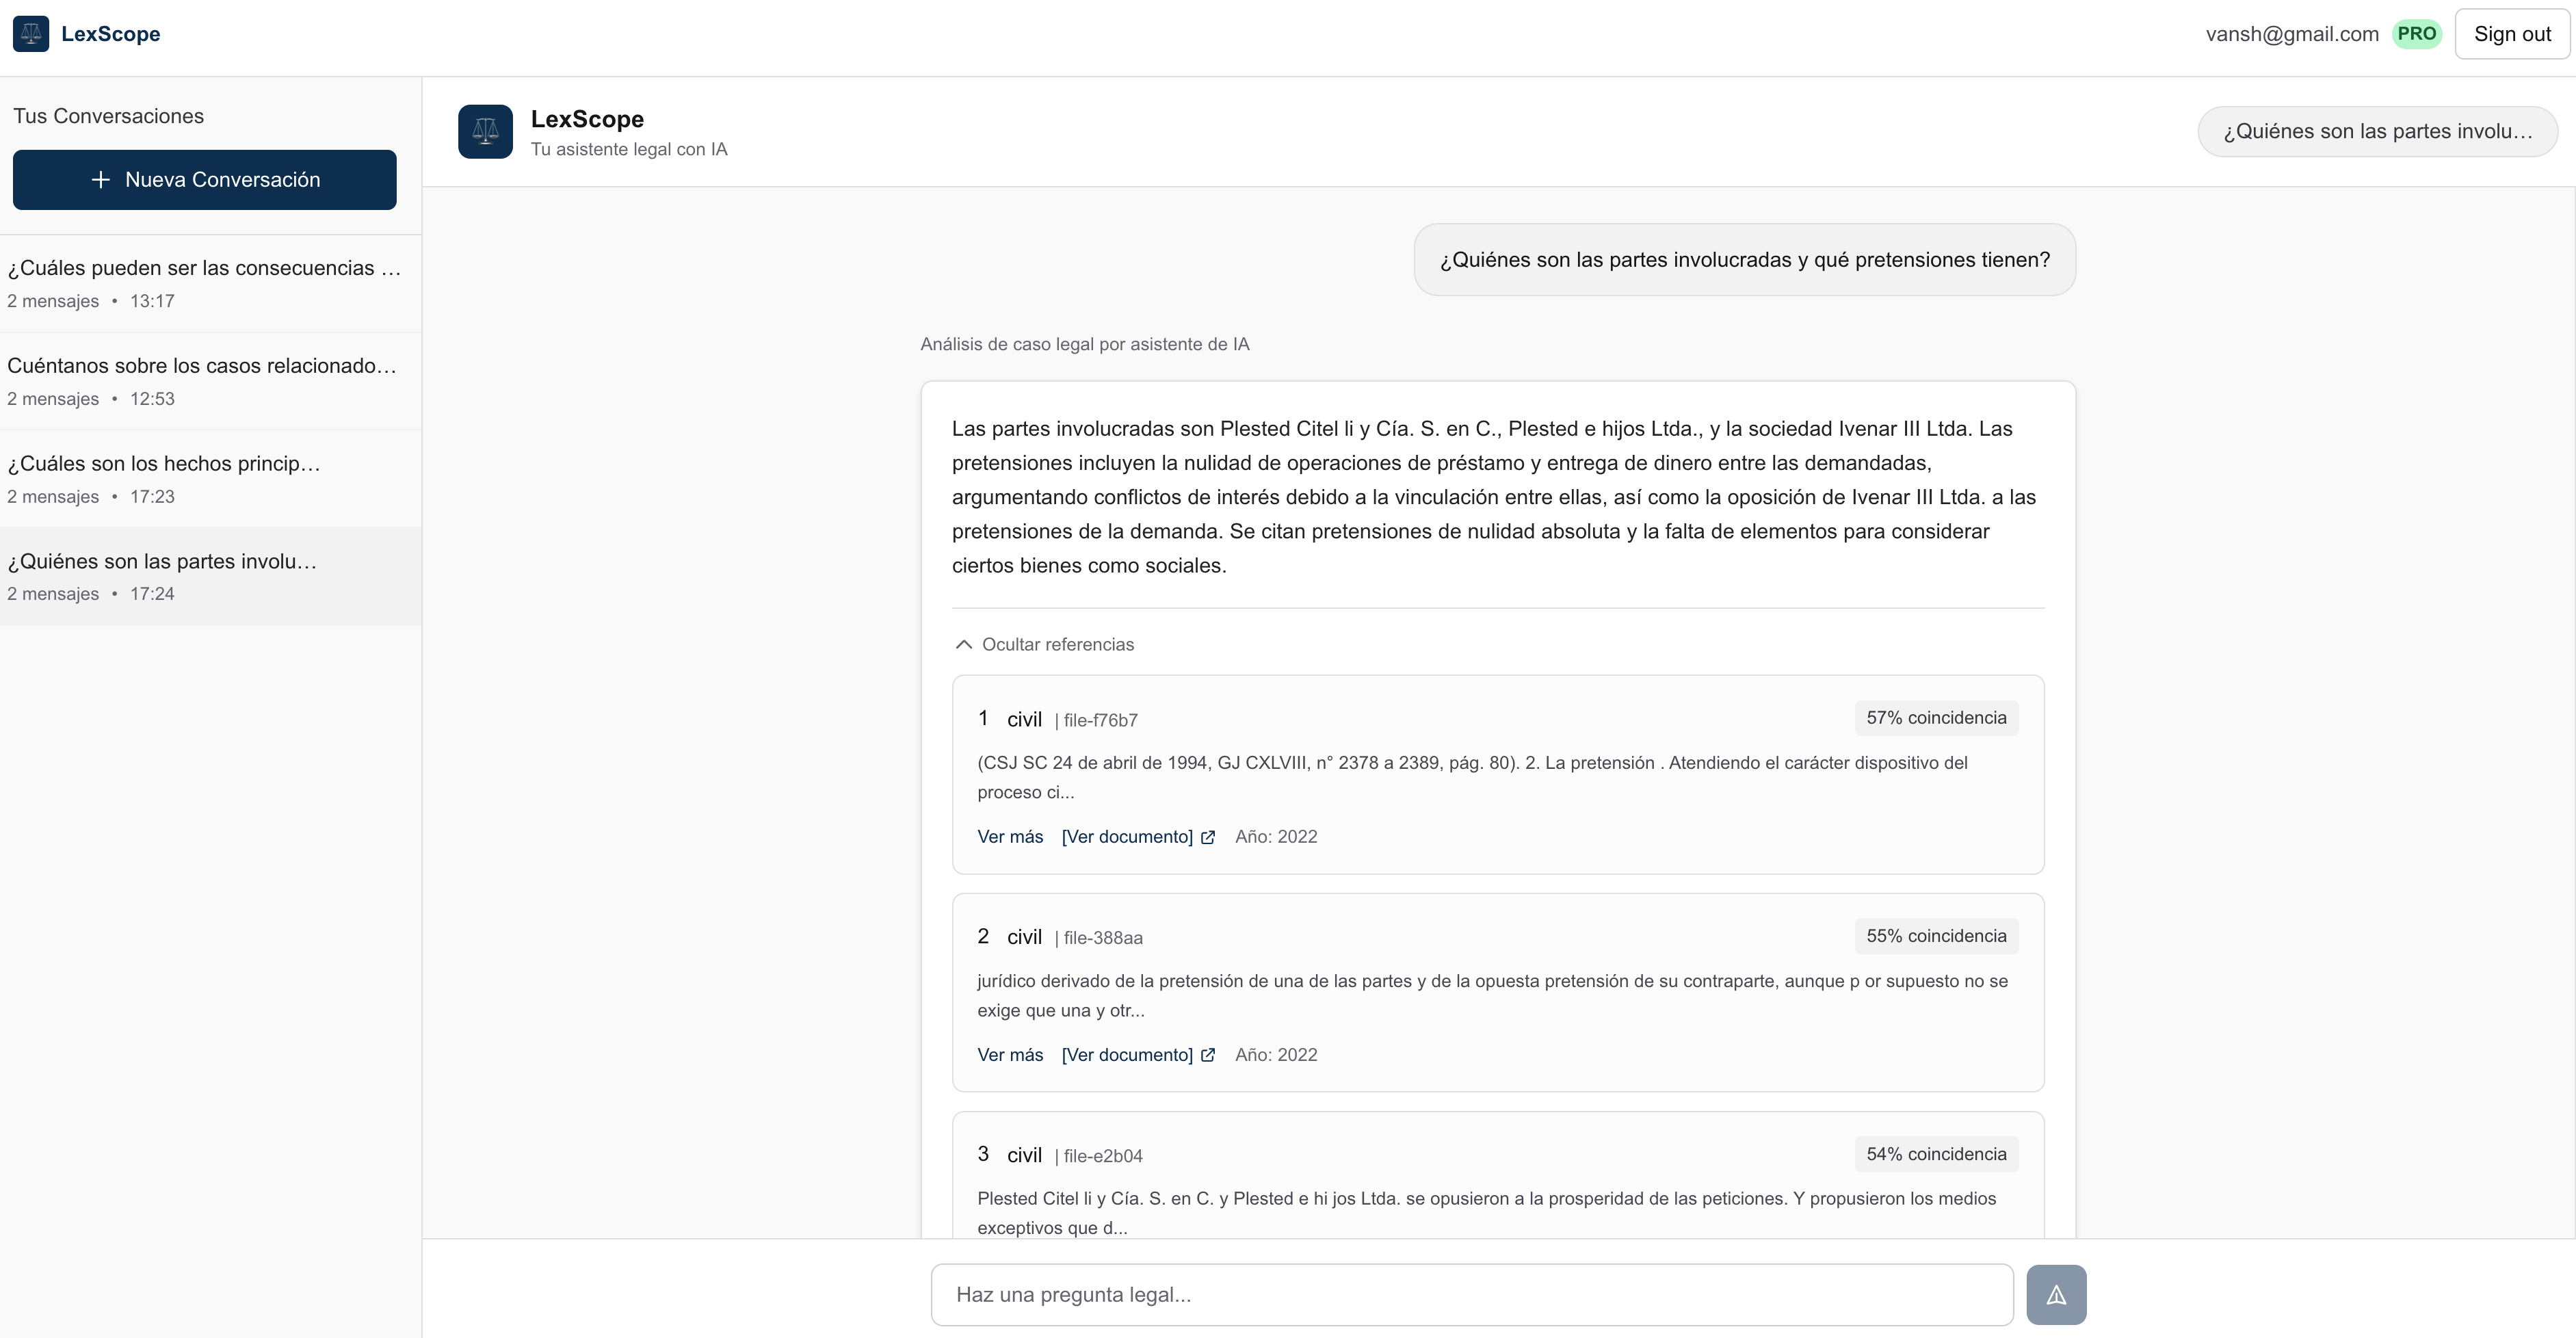Open the '¿Cuáles pueden ser las consecuencias' conversation
This screenshot has width=2576, height=1338.
(205, 283)
